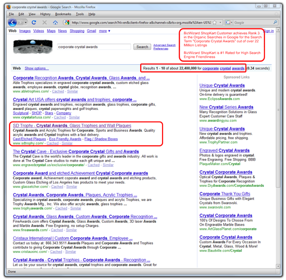Maximize the Firefox window
The width and height of the screenshot is (286, 280).
click(266, 6)
